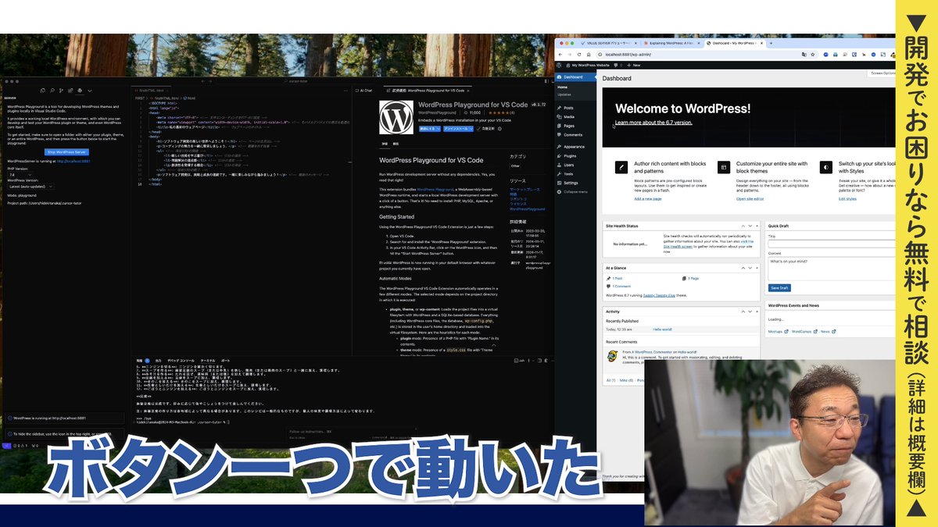Click browser forward arrow in Chrome

click(569, 55)
